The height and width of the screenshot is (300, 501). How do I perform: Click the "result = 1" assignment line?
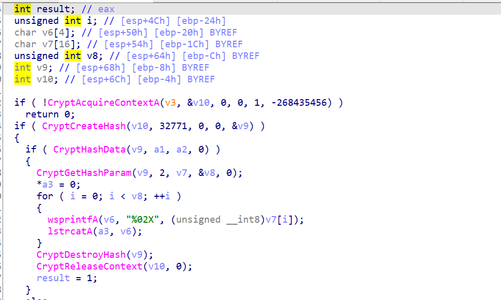[x=66, y=278]
